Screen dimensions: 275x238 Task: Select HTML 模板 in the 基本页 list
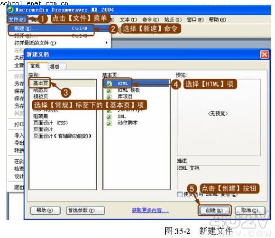[129, 90]
